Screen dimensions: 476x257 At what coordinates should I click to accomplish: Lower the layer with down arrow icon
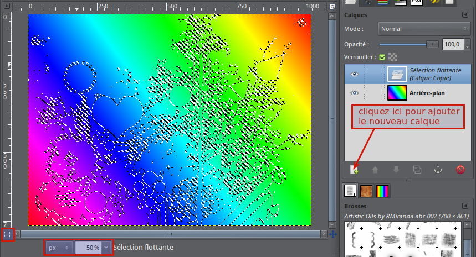(x=395, y=170)
